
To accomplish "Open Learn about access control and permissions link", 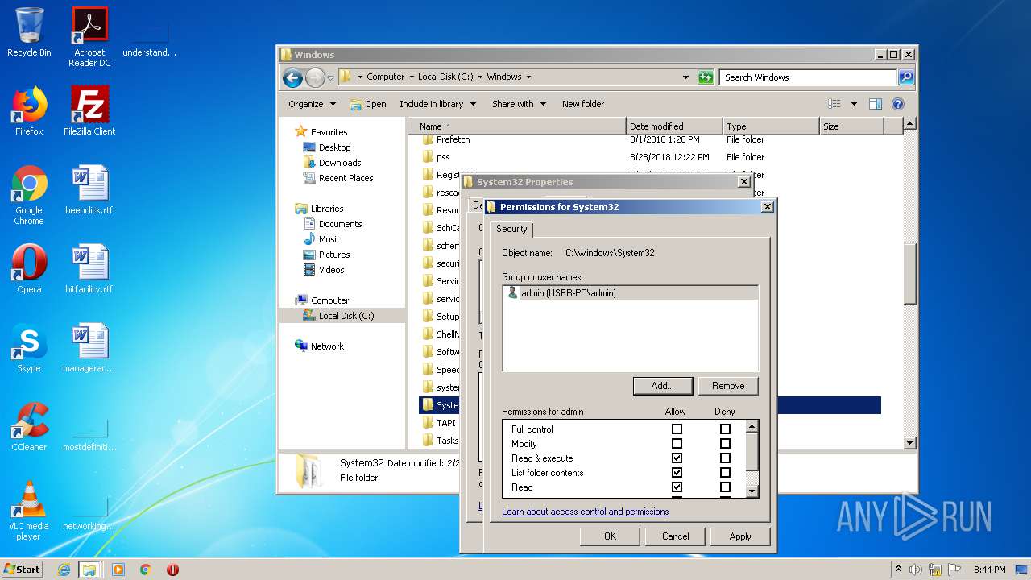I will (585, 512).
